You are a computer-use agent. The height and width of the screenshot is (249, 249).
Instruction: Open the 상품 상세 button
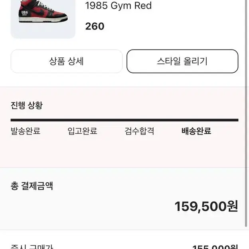67,61
